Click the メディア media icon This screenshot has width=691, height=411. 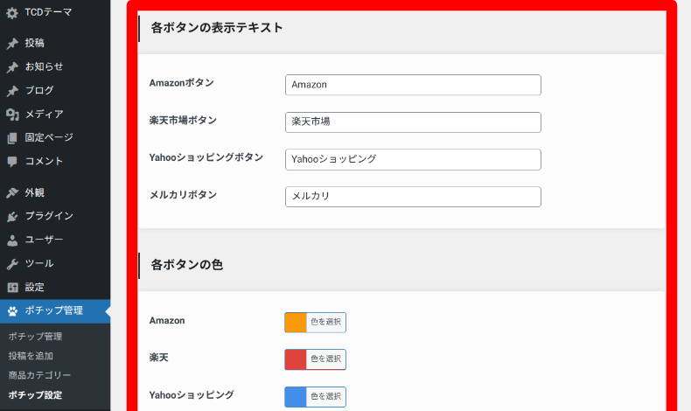click(12, 115)
